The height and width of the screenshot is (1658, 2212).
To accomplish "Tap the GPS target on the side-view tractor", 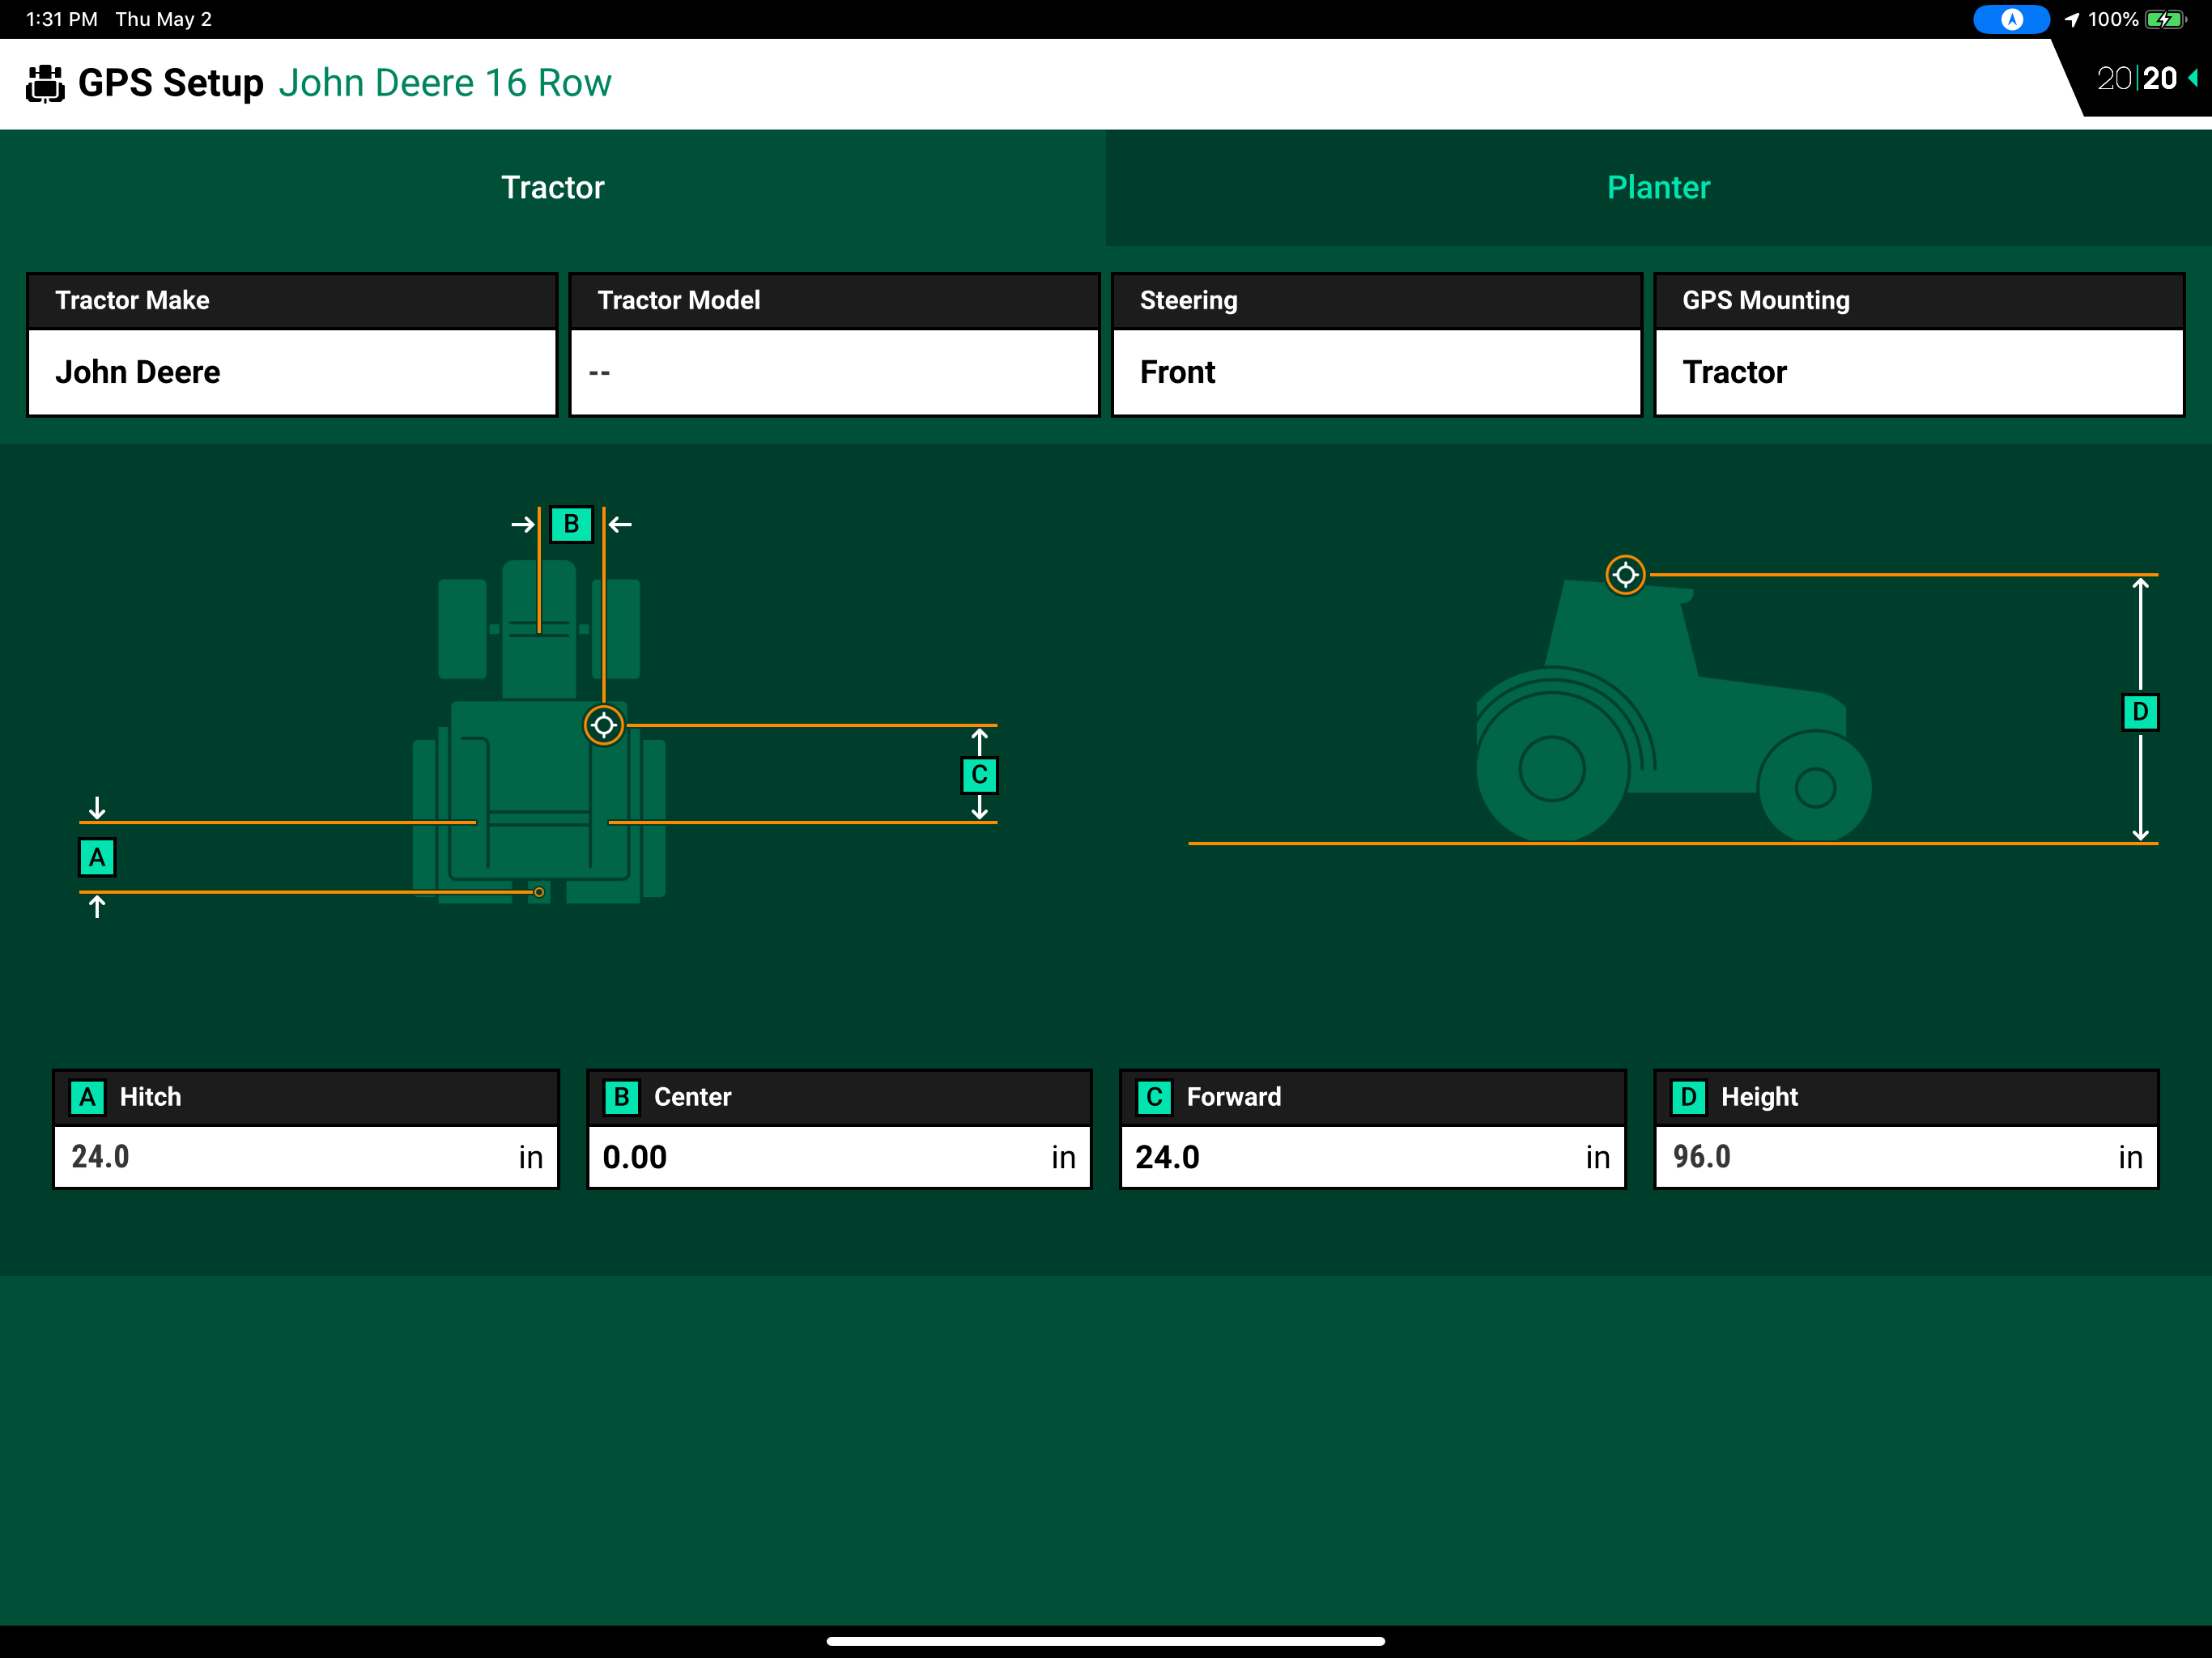I will [x=1626, y=575].
